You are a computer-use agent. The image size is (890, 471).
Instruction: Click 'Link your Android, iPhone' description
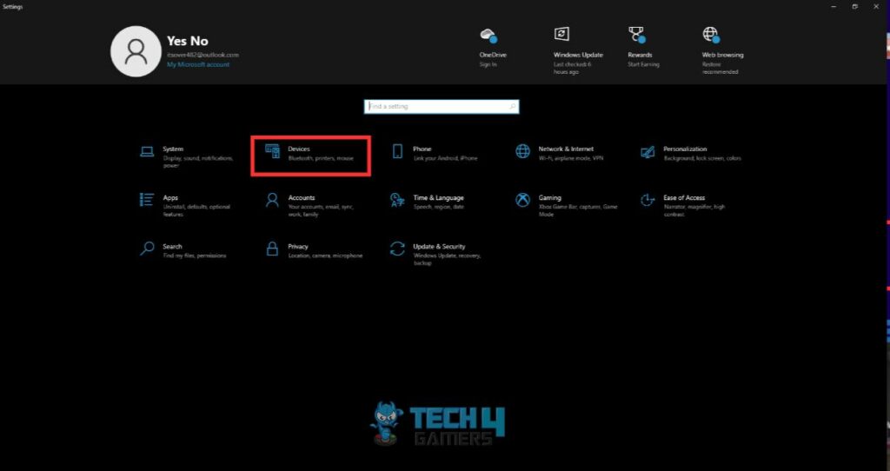click(x=446, y=158)
